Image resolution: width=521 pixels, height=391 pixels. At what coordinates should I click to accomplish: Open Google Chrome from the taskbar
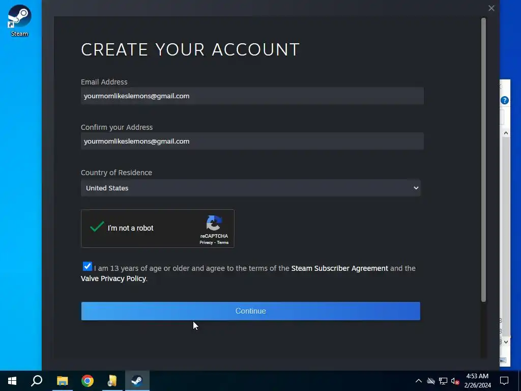88,381
